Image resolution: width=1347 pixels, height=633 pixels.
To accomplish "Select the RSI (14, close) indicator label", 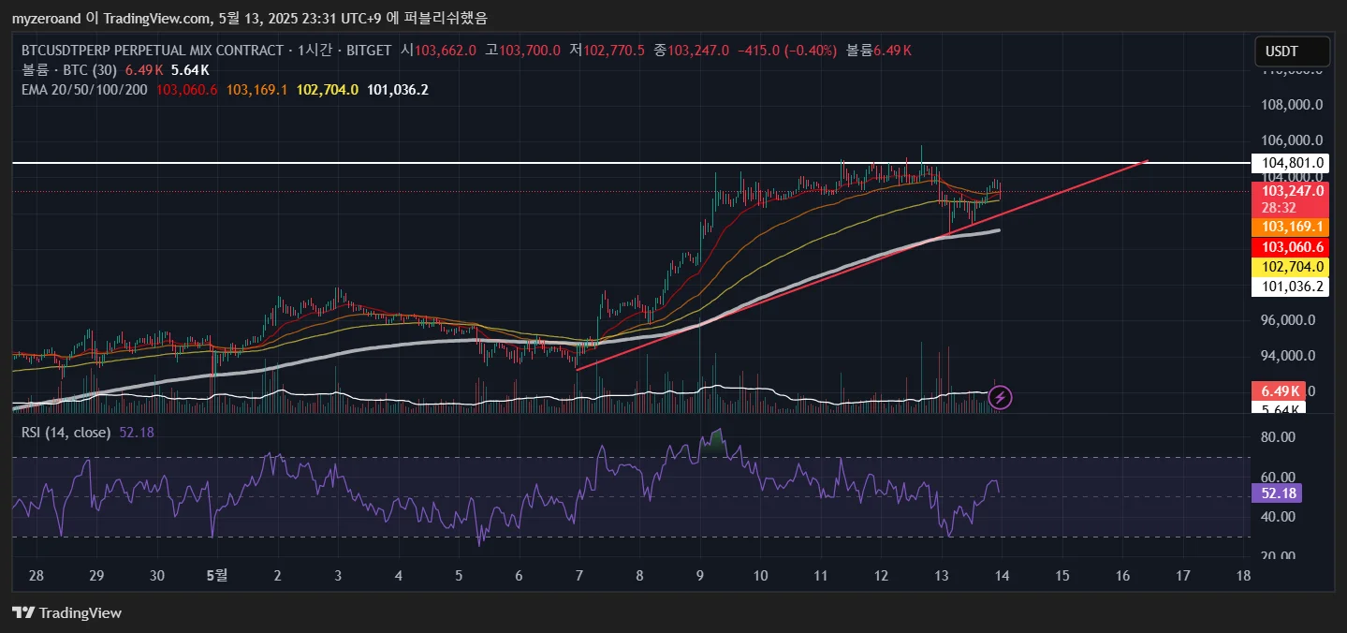I will pyautogui.click(x=66, y=433).
